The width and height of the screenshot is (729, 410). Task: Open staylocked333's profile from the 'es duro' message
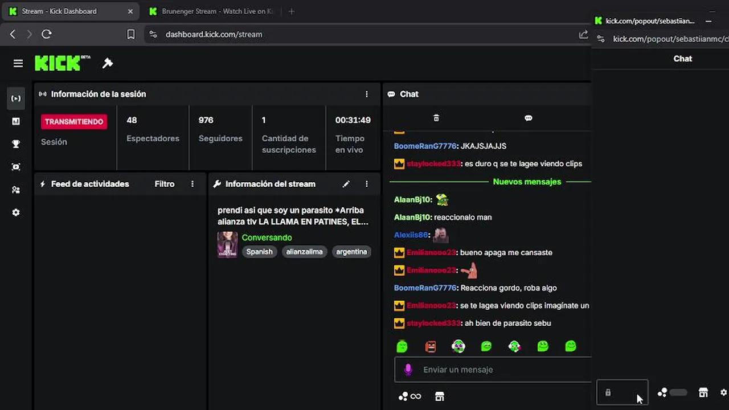pos(433,163)
